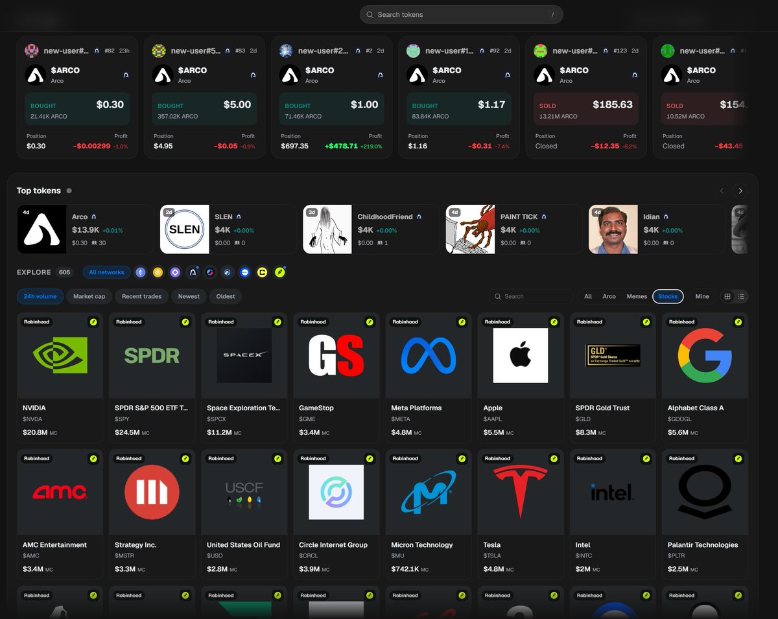Open the SLEN top token card

(x=228, y=229)
